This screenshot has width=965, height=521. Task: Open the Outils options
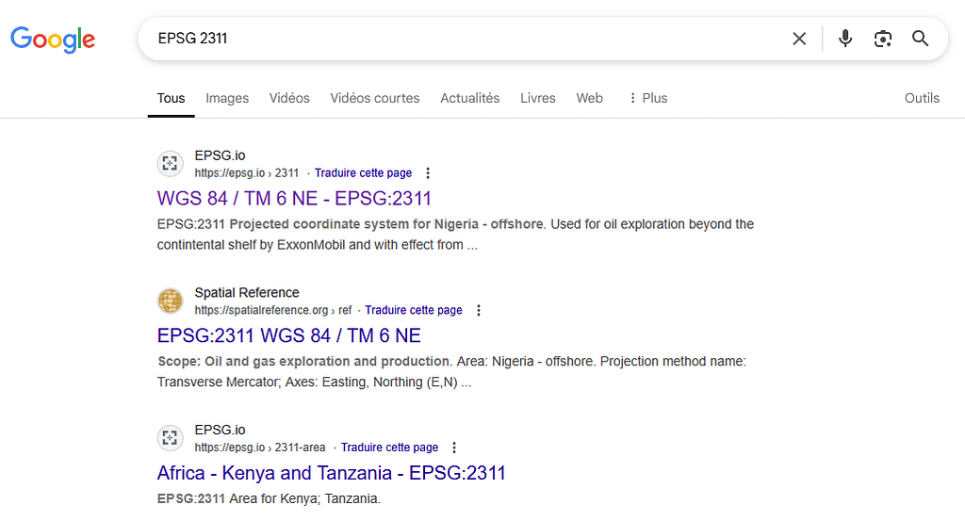click(x=922, y=98)
